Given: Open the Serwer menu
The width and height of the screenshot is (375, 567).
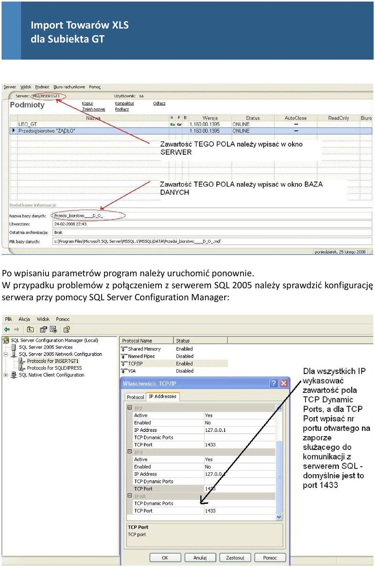Looking at the screenshot, I should point(10,87).
